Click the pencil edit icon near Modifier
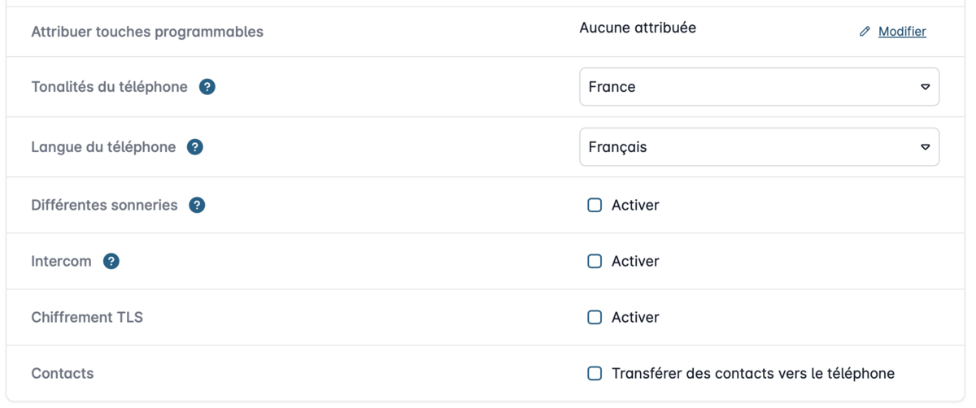 865,32
